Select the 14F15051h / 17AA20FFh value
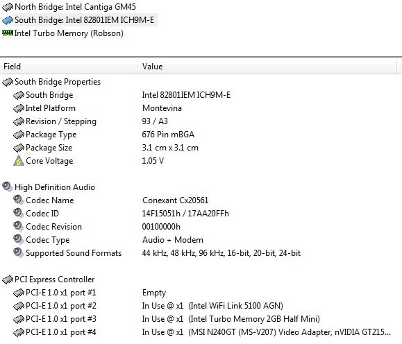The image size is (402, 344). [x=185, y=214]
